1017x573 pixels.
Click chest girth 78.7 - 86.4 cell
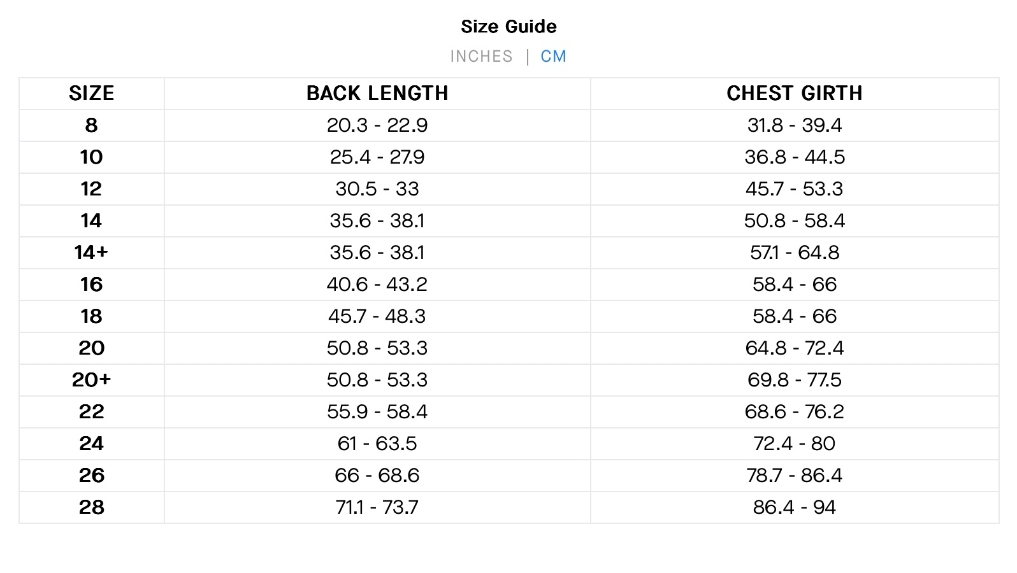794,476
